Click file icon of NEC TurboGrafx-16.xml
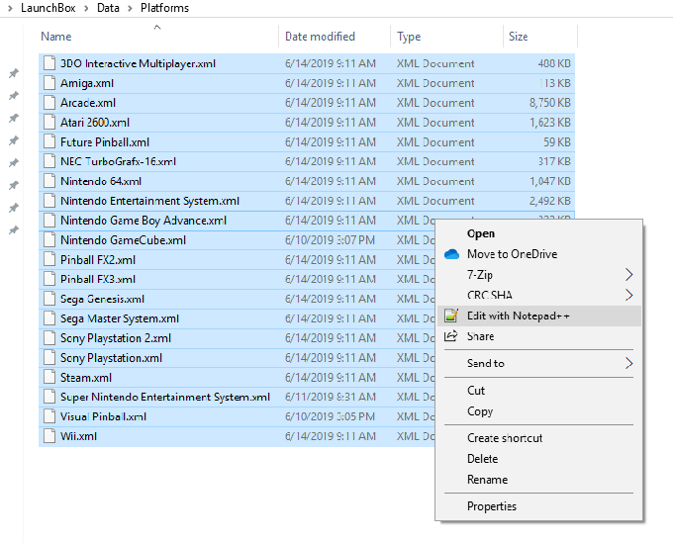 [x=49, y=161]
